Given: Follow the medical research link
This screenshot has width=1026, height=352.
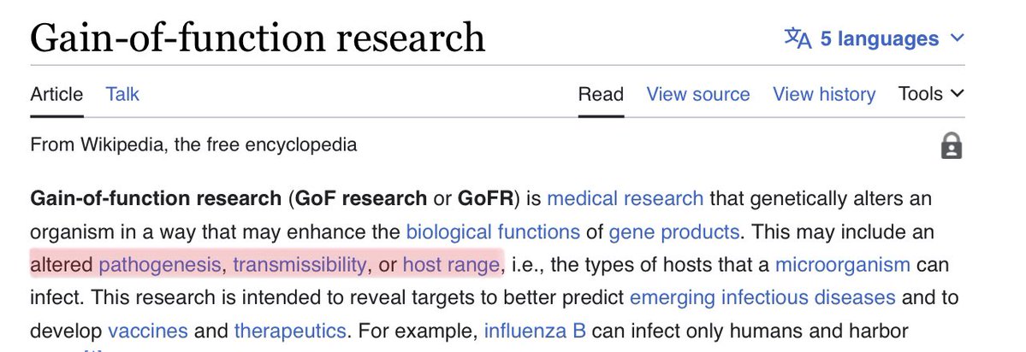Looking at the screenshot, I should point(625,198).
